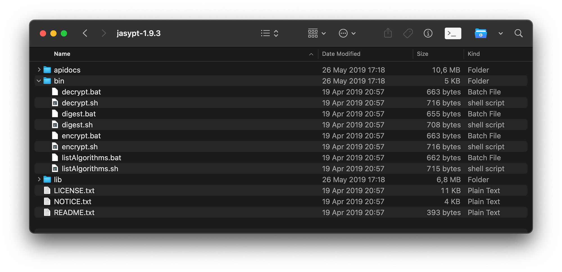This screenshot has height=272, width=562.
Task: Click the 10,6 MB size of apidocs
Action: 446,70
